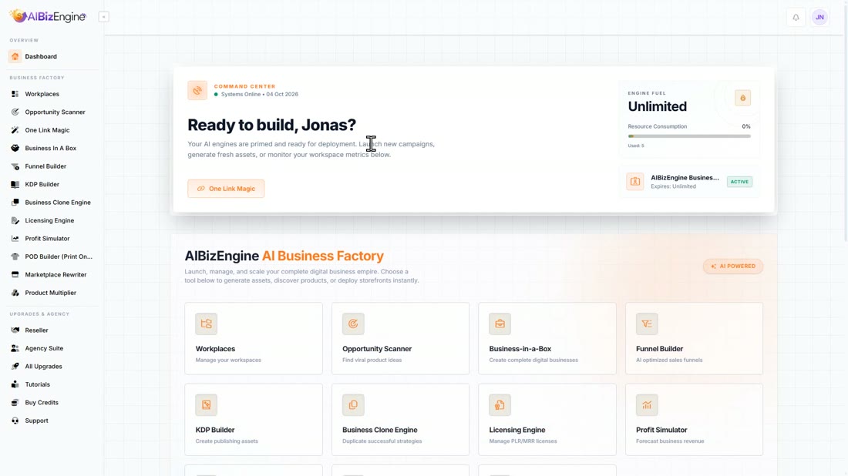
Task: Click the ACTIVE status badge
Action: tap(739, 182)
